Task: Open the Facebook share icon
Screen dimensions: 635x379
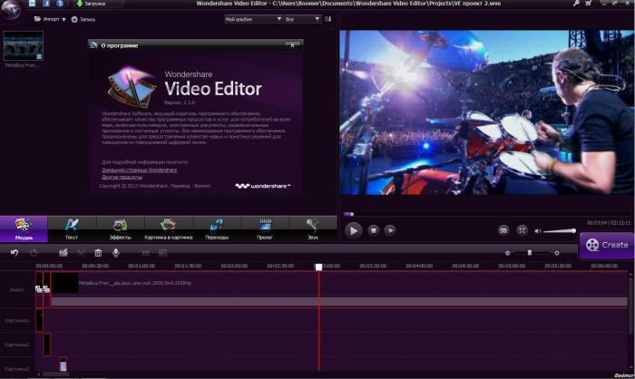Action: pyautogui.click(x=46, y=4)
